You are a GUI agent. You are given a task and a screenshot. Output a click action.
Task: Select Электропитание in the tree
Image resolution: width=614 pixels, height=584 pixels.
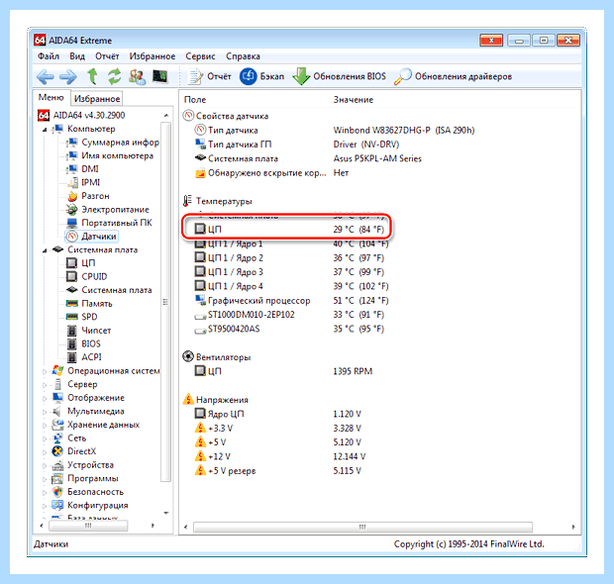[108, 210]
